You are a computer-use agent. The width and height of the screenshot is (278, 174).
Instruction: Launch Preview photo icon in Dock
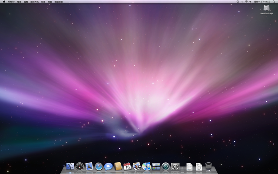(x=137, y=166)
